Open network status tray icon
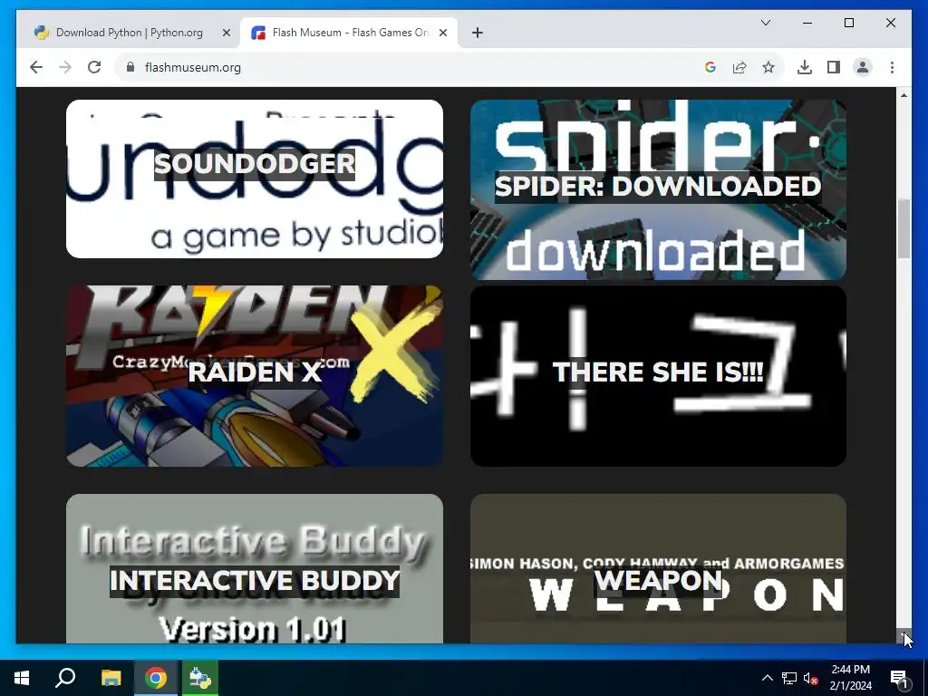Viewport: 928px width, 696px height. click(789, 678)
